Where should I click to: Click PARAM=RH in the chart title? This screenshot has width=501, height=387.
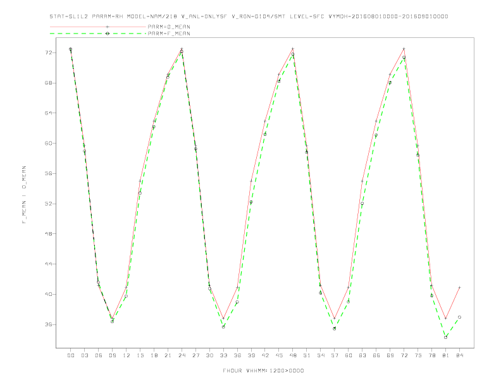[x=108, y=16]
